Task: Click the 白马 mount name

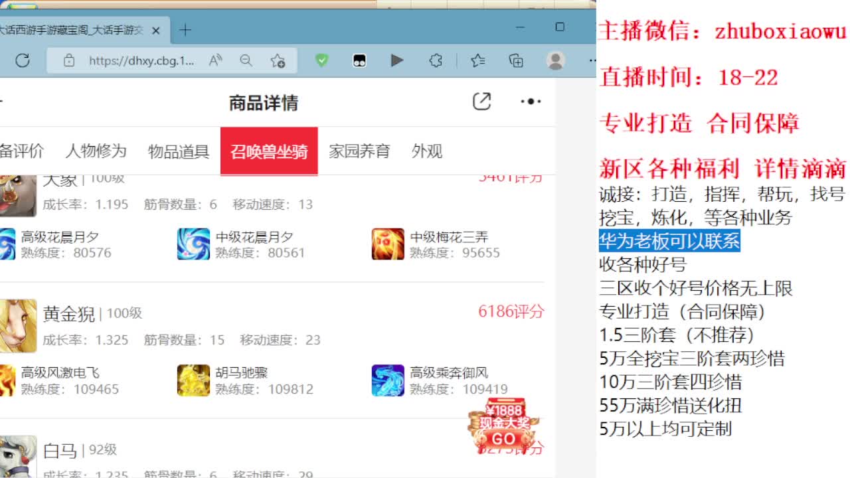Action: (x=60, y=451)
